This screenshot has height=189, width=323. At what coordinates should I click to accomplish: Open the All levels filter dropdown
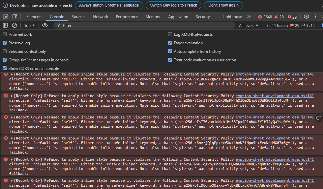(249, 25)
